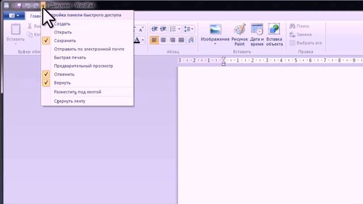Center the text alignment
This screenshot has width=363, height=204.
(163, 40)
